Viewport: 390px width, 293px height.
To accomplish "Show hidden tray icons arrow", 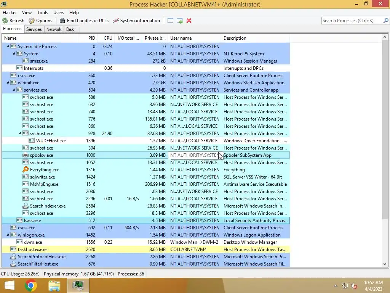I will point(336,286).
